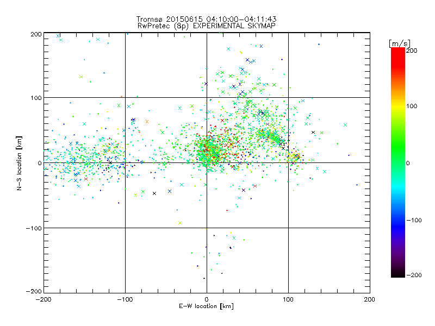Screen dimensions: 435x326
Task: Click the '200' colorbar tick label at the top
Action: coord(412,51)
